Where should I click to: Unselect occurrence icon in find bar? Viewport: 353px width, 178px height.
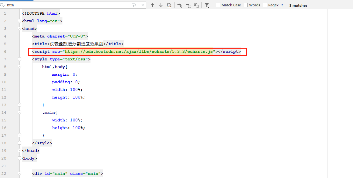pyautogui.click(x=188, y=5)
